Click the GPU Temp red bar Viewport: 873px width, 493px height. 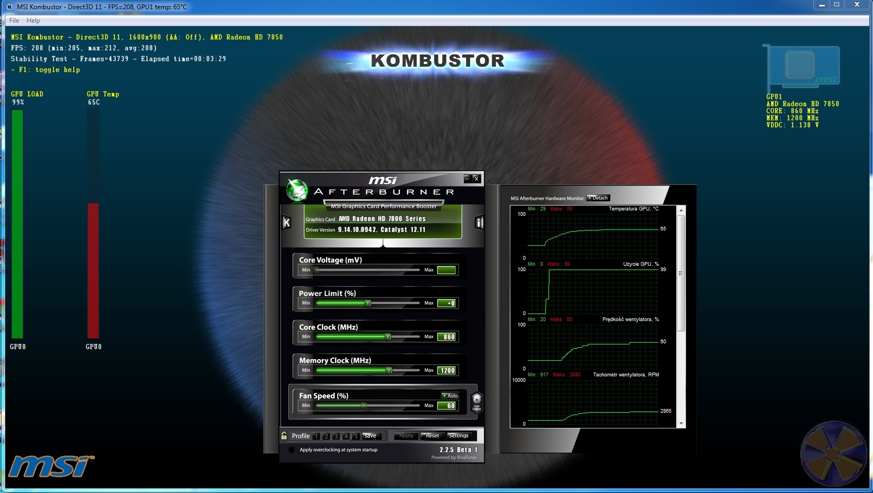(93, 271)
